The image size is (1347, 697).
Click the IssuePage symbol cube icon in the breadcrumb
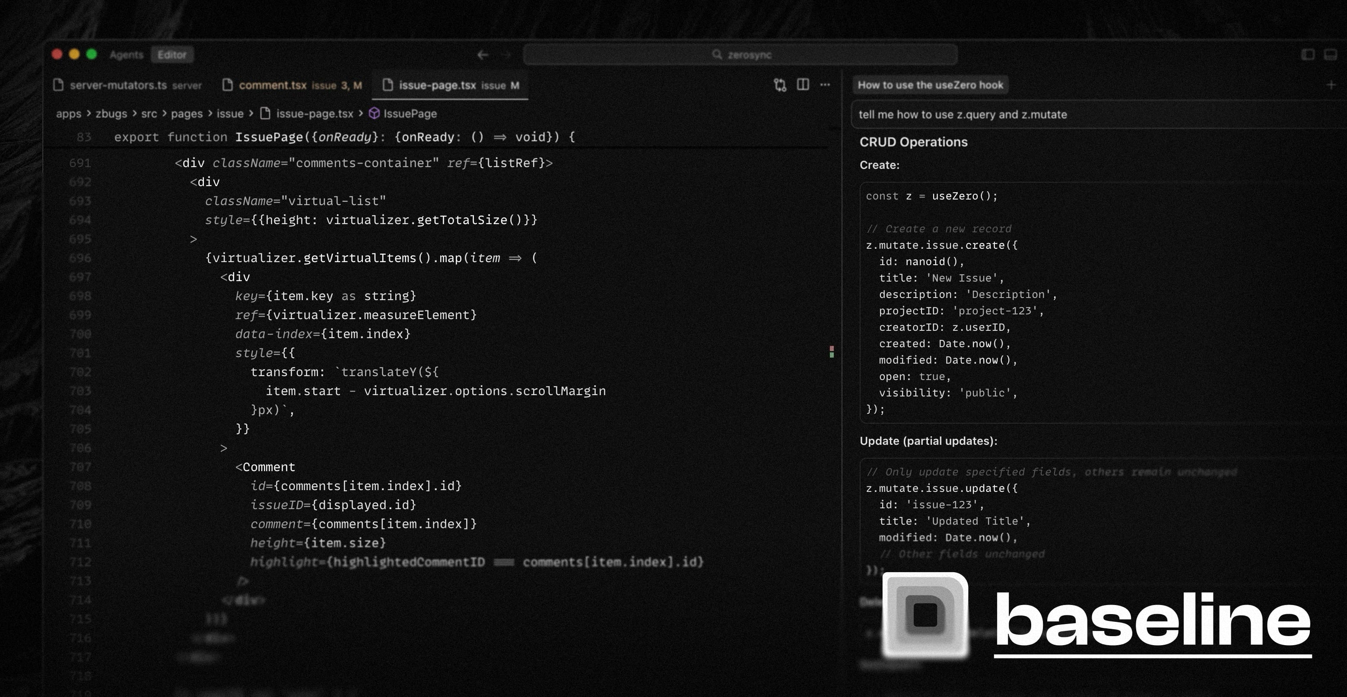click(374, 114)
